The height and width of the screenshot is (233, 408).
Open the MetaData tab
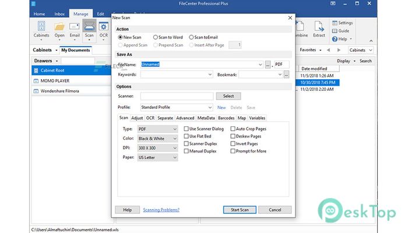pyautogui.click(x=206, y=118)
